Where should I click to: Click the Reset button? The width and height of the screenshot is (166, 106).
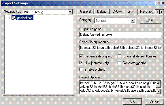(x=150, y=20)
